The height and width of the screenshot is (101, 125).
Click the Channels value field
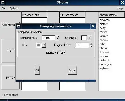pyautogui.click(x=84, y=38)
